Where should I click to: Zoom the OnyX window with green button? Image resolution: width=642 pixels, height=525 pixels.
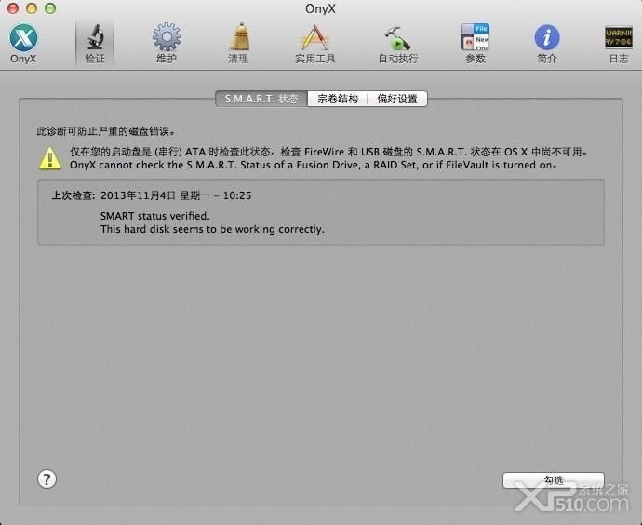tap(50, 8)
